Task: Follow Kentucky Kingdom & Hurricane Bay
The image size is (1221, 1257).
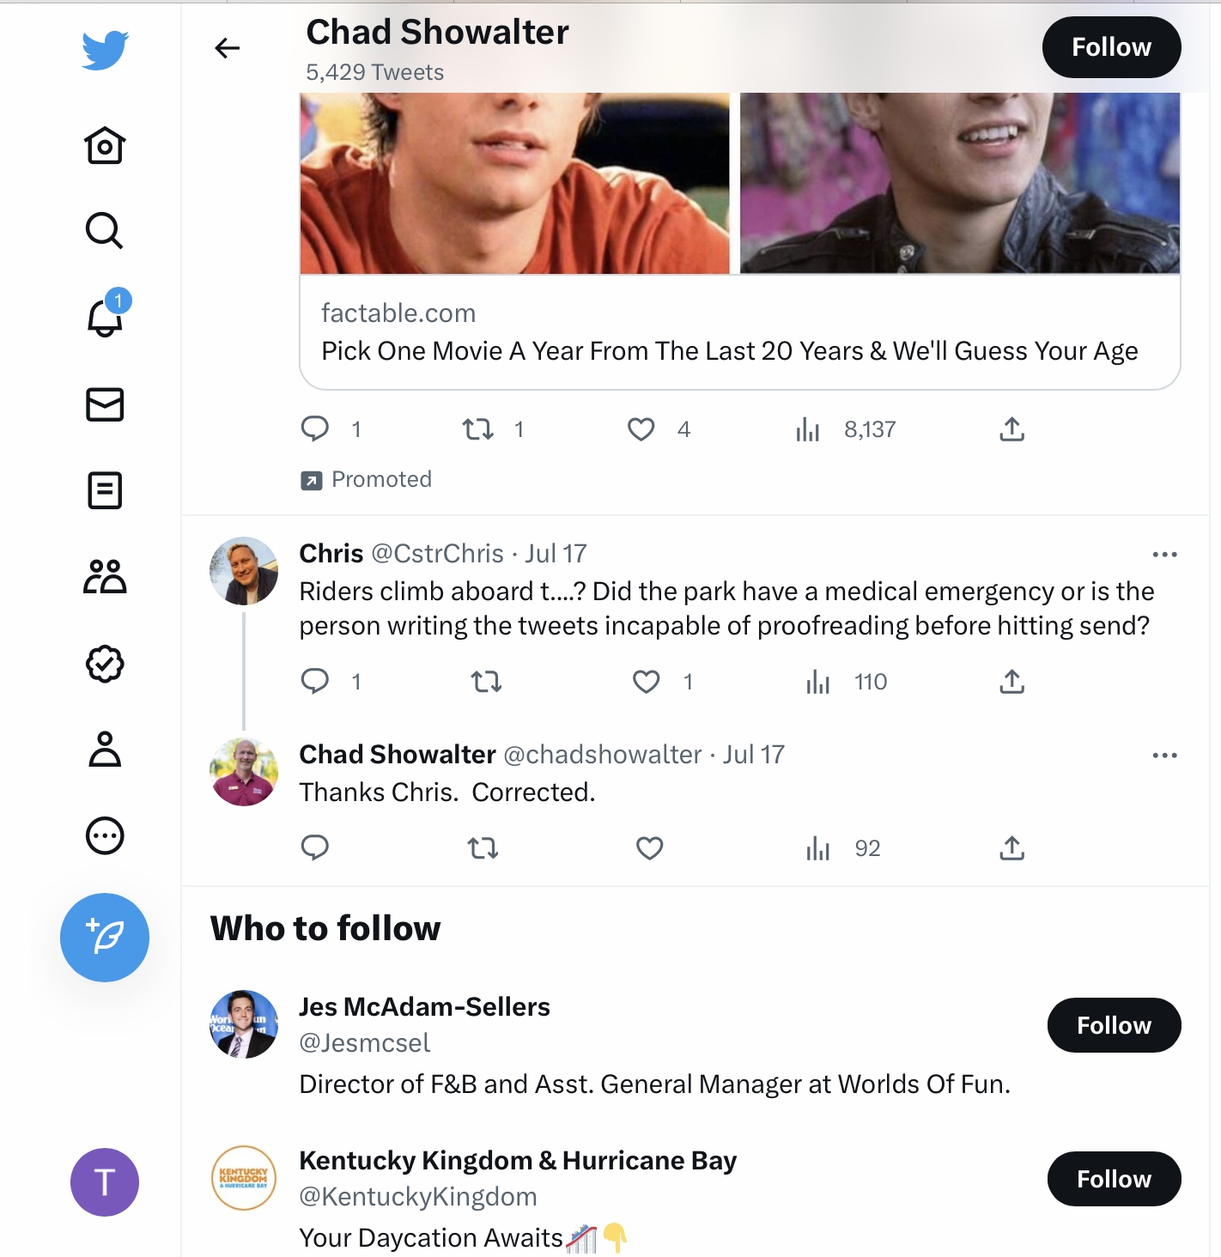Action: (1114, 1179)
